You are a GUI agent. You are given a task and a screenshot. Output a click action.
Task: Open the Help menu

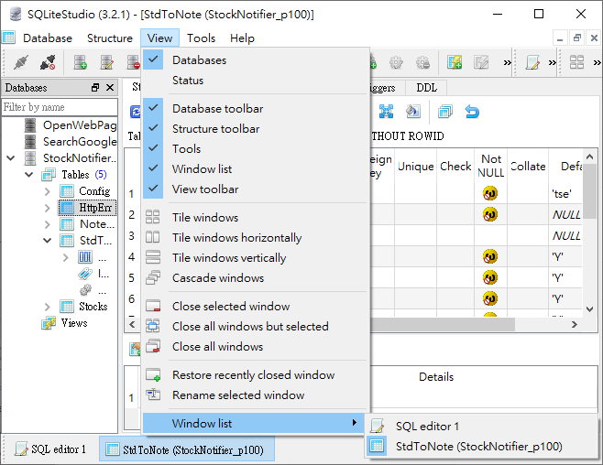click(x=242, y=38)
